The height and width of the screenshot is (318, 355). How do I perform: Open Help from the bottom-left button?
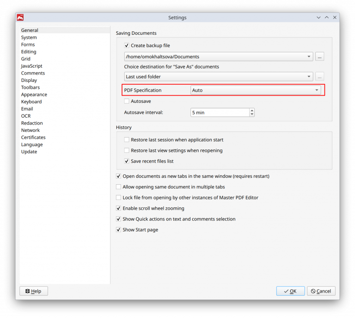[x=34, y=291]
